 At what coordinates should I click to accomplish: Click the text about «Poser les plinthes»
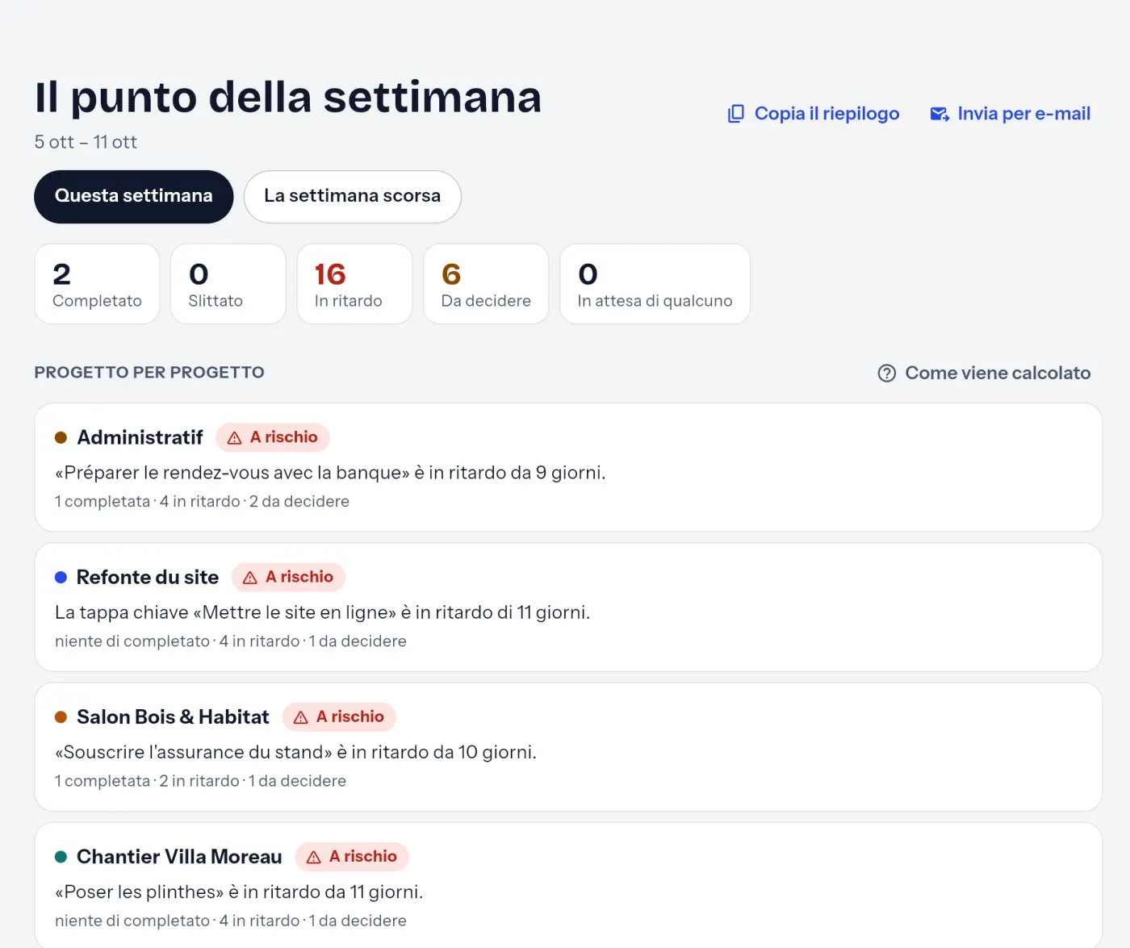(239, 892)
